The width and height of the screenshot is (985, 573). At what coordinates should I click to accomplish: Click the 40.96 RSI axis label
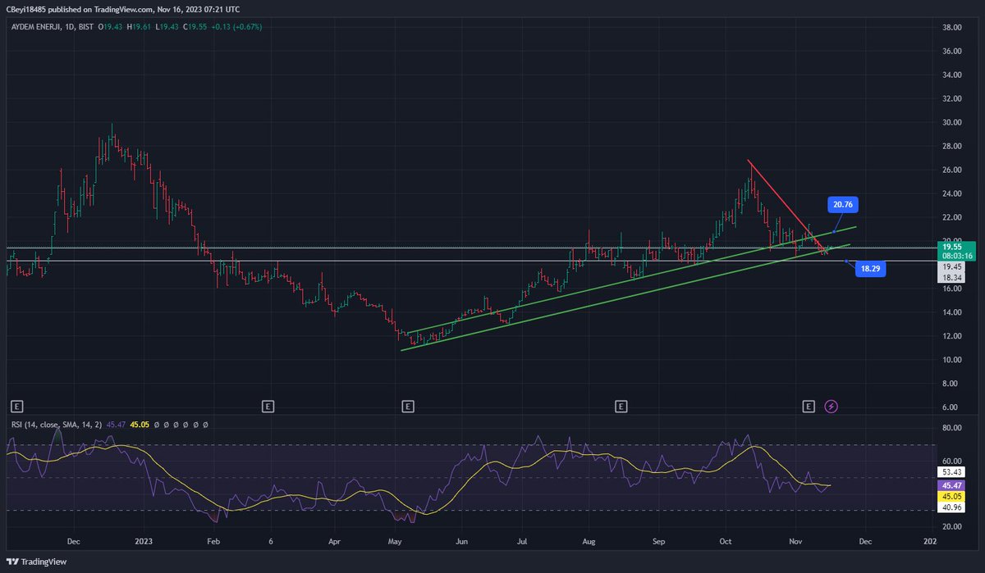click(952, 507)
